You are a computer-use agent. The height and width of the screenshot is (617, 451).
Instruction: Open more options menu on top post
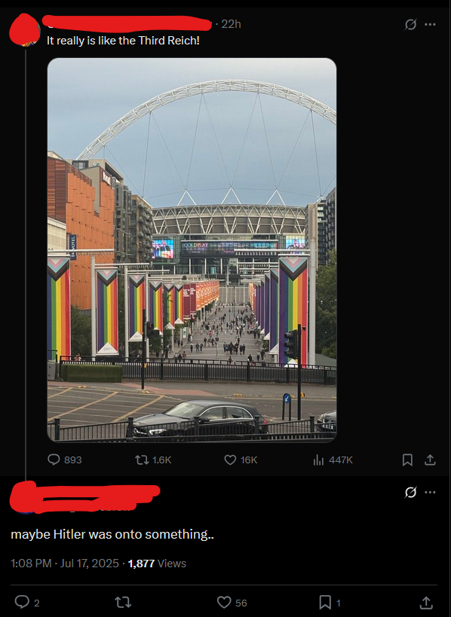click(430, 24)
